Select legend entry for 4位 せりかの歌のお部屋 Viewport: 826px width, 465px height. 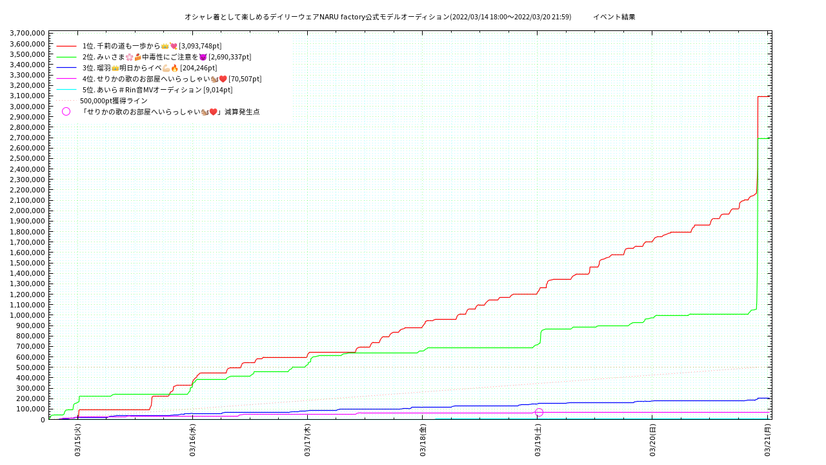pyautogui.click(x=172, y=79)
